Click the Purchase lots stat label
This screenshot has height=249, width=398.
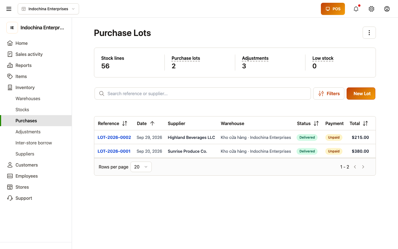tap(186, 58)
